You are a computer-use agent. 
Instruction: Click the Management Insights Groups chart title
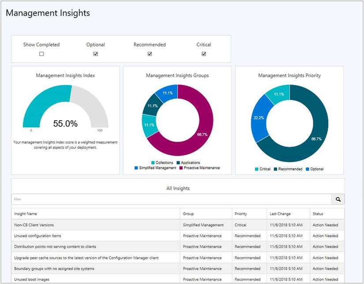pos(177,75)
